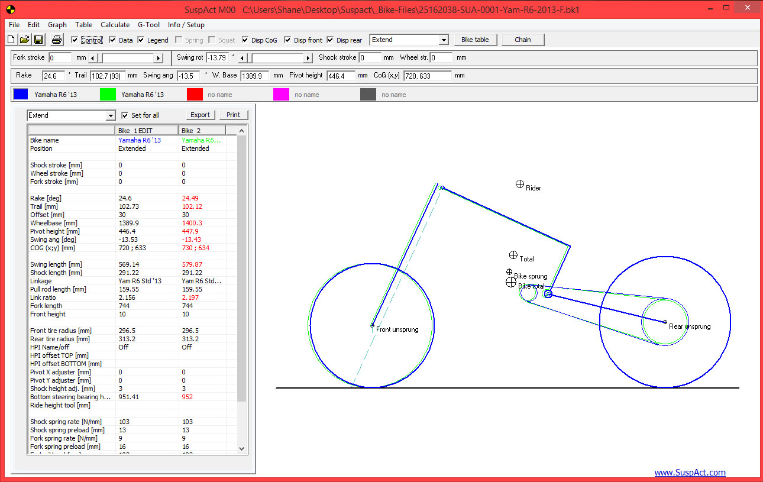Open the toolbar Extend position dropdown
The image size is (763, 482).
[444, 40]
